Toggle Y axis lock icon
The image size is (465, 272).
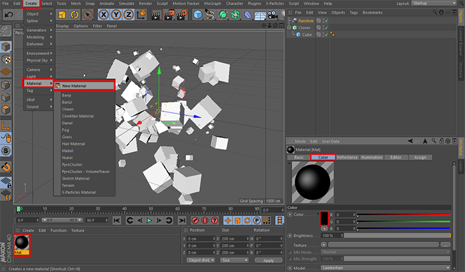(116, 15)
